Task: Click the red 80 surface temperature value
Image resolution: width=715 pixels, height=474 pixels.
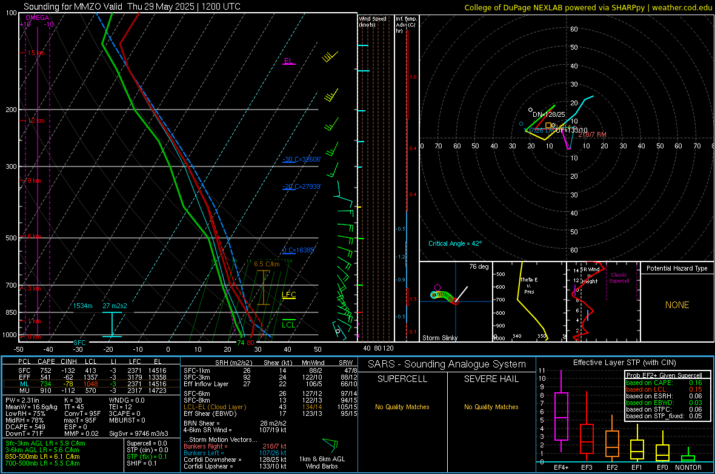Action: pos(250,343)
